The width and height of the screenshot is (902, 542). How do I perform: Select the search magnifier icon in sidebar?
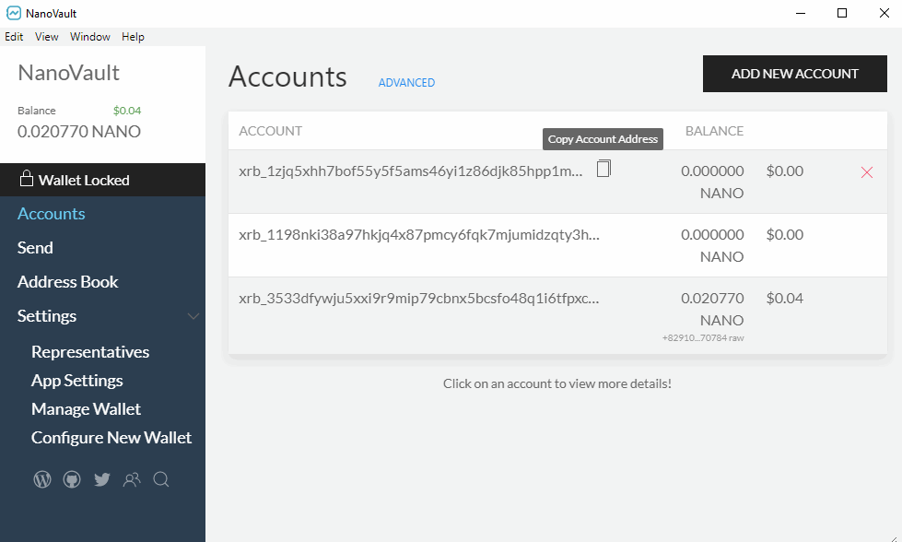(x=161, y=479)
